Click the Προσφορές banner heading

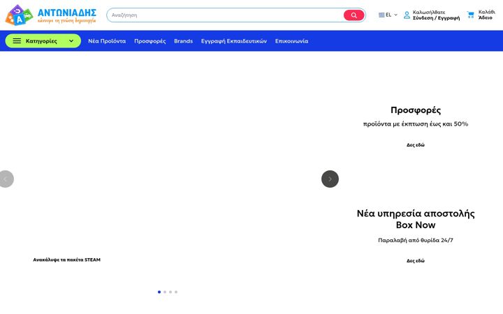[x=416, y=110]
